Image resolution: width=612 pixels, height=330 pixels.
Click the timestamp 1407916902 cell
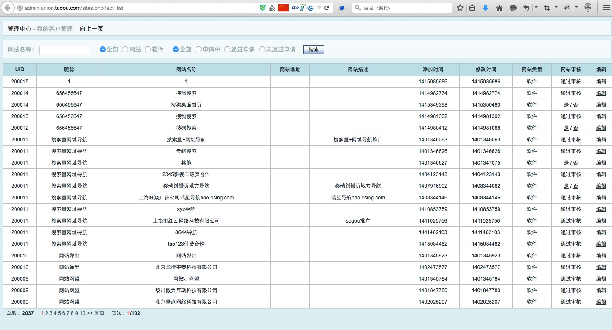[x=433, y=186]
